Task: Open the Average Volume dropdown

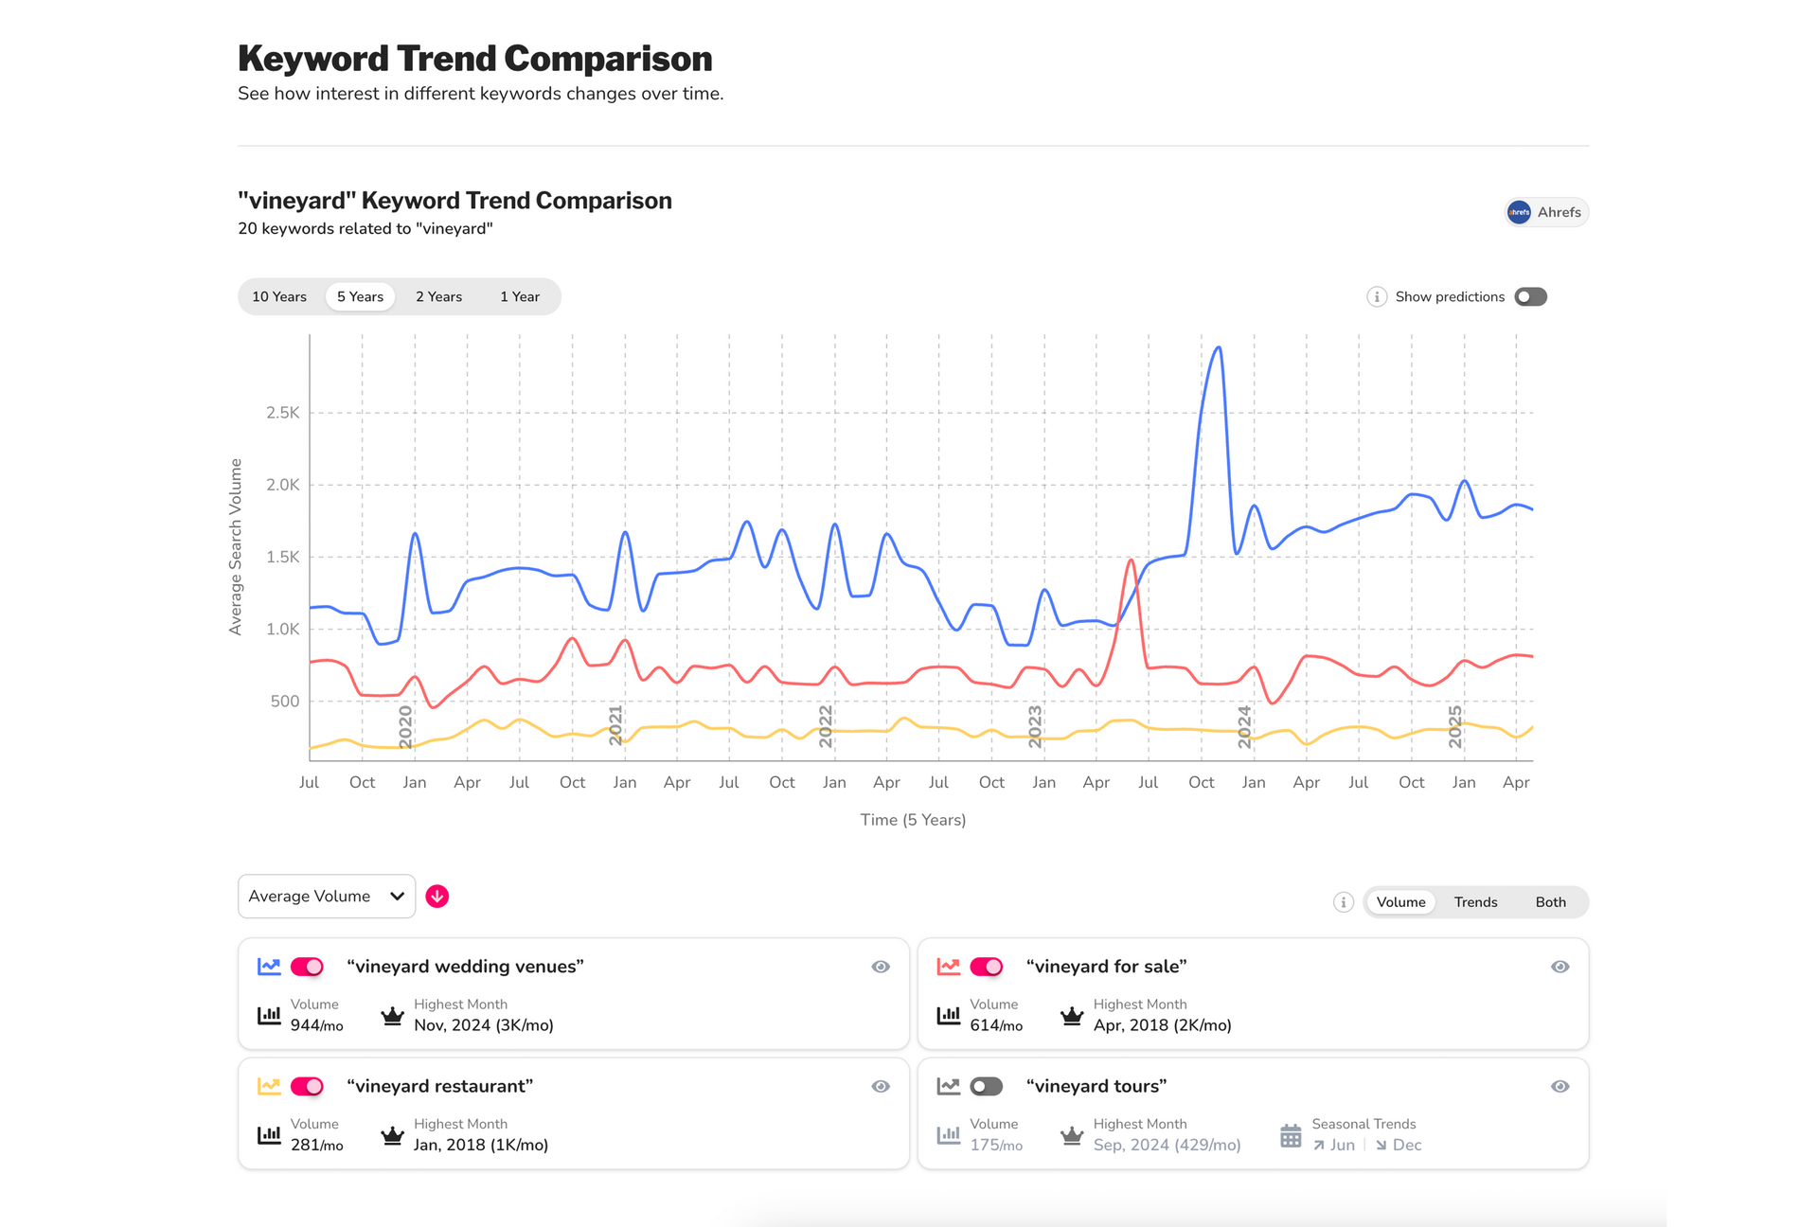Action: 326,896
